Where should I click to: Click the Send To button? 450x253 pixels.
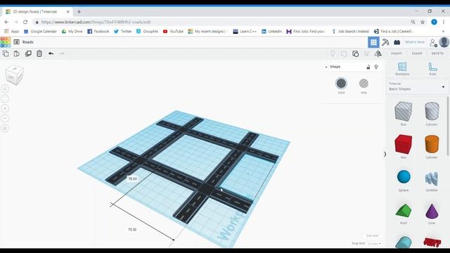pos(437,53)
